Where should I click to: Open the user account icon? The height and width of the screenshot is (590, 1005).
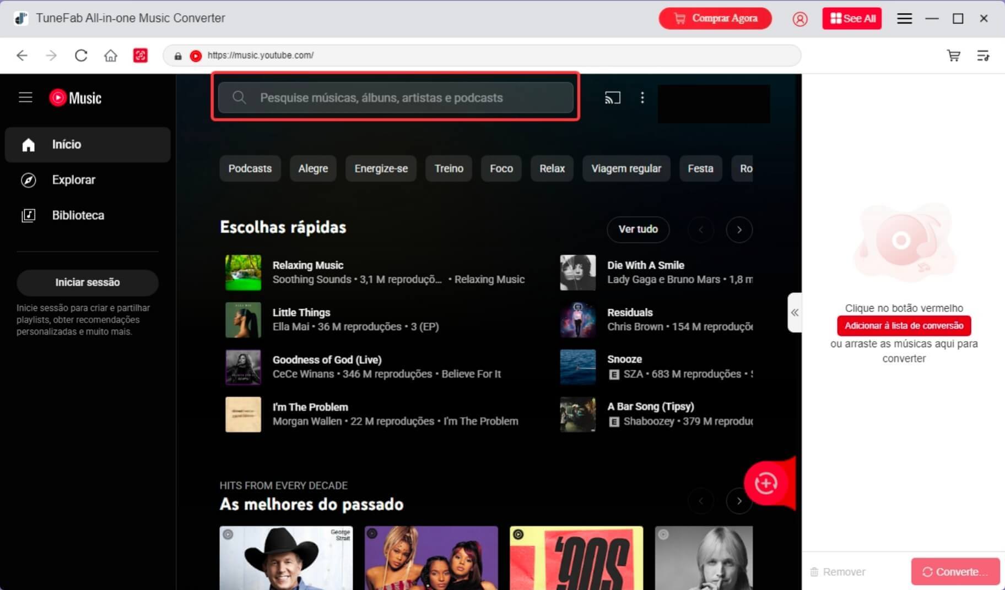click(800, 19)
